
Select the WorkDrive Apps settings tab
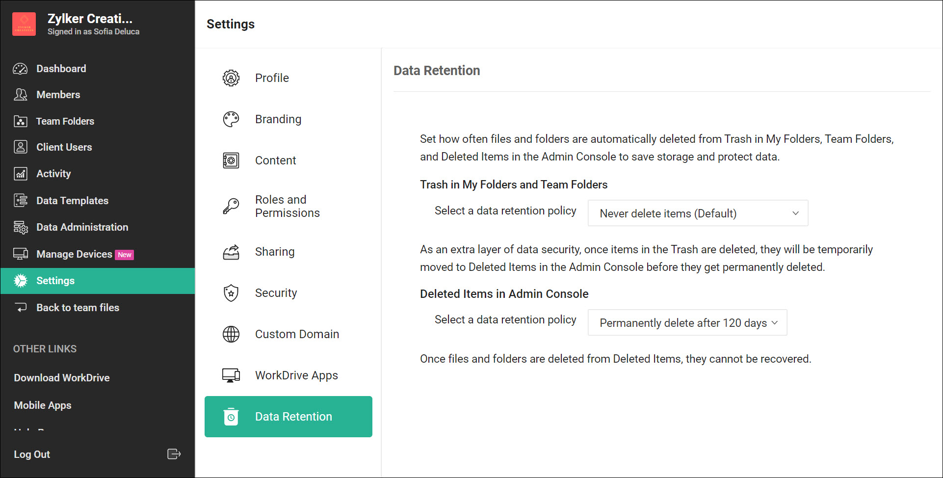296,375
